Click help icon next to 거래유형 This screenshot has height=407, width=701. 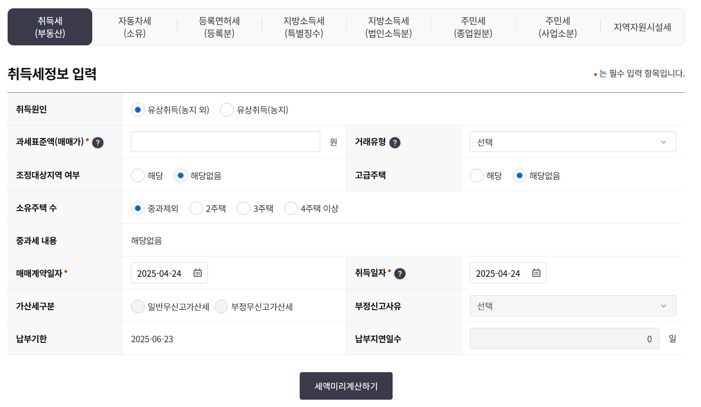point(395,143)
